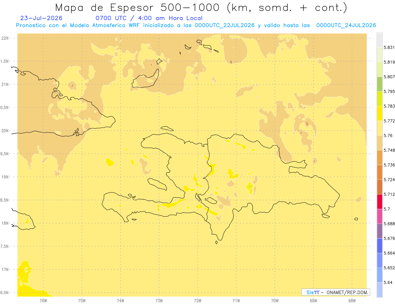This screenshot has width=395, height=305.
Task: Pick the dark blue swatch between 5.664 and 5.676
Action: coord(380,246)
